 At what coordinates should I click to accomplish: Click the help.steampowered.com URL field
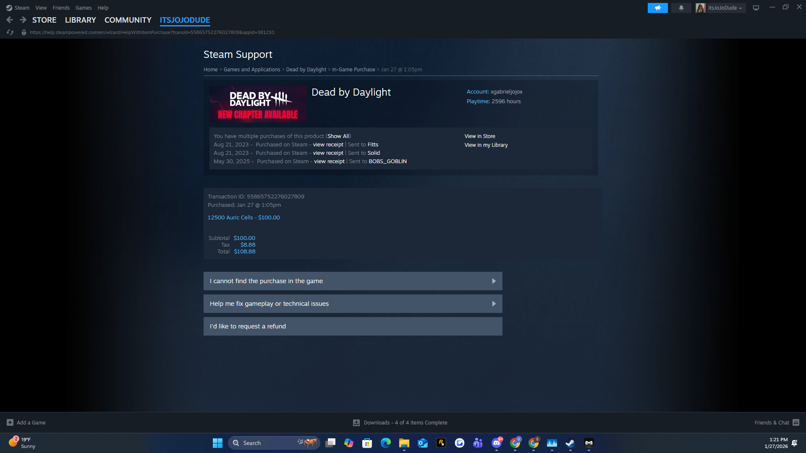tap(152, 32)
